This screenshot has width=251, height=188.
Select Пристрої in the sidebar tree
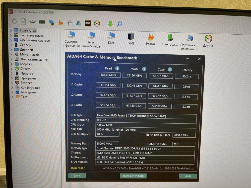pos(27,73)
